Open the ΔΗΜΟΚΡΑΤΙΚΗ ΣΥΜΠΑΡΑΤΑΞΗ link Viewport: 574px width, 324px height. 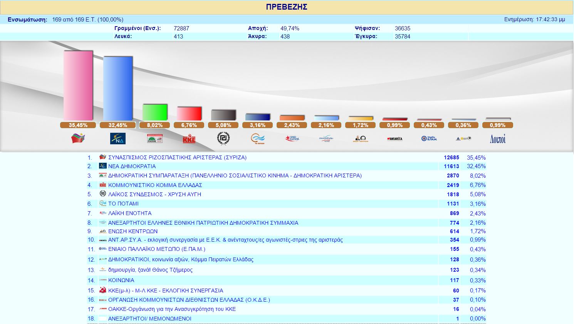[235, 175]
